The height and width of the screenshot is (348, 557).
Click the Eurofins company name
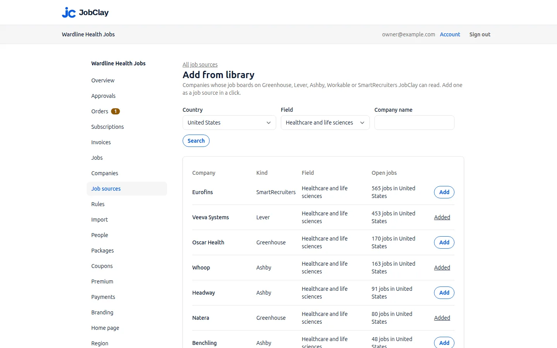202,192
